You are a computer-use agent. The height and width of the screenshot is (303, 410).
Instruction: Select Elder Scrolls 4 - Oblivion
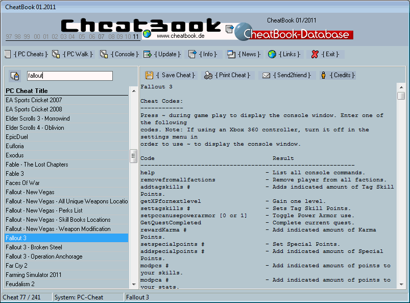tap(67, 128)
